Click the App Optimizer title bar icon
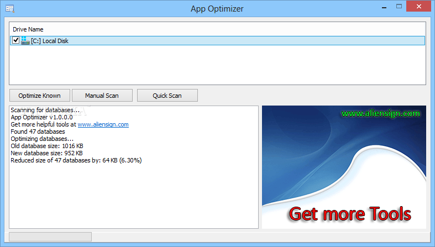The image size is (435, 247). [x=10, y=9]
